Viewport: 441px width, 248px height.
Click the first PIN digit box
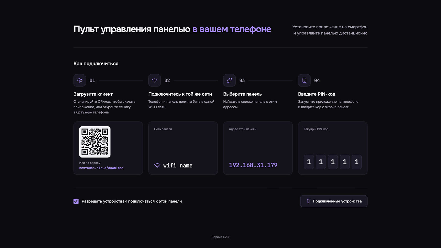coord(309,162)
